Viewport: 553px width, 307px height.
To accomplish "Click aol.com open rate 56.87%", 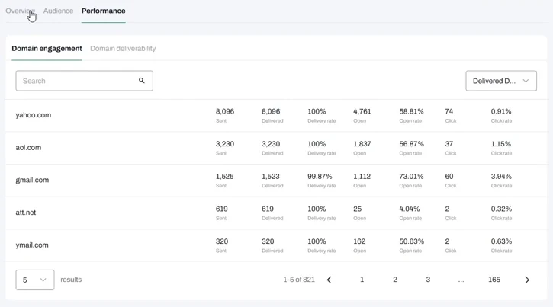I will point(412,144).
